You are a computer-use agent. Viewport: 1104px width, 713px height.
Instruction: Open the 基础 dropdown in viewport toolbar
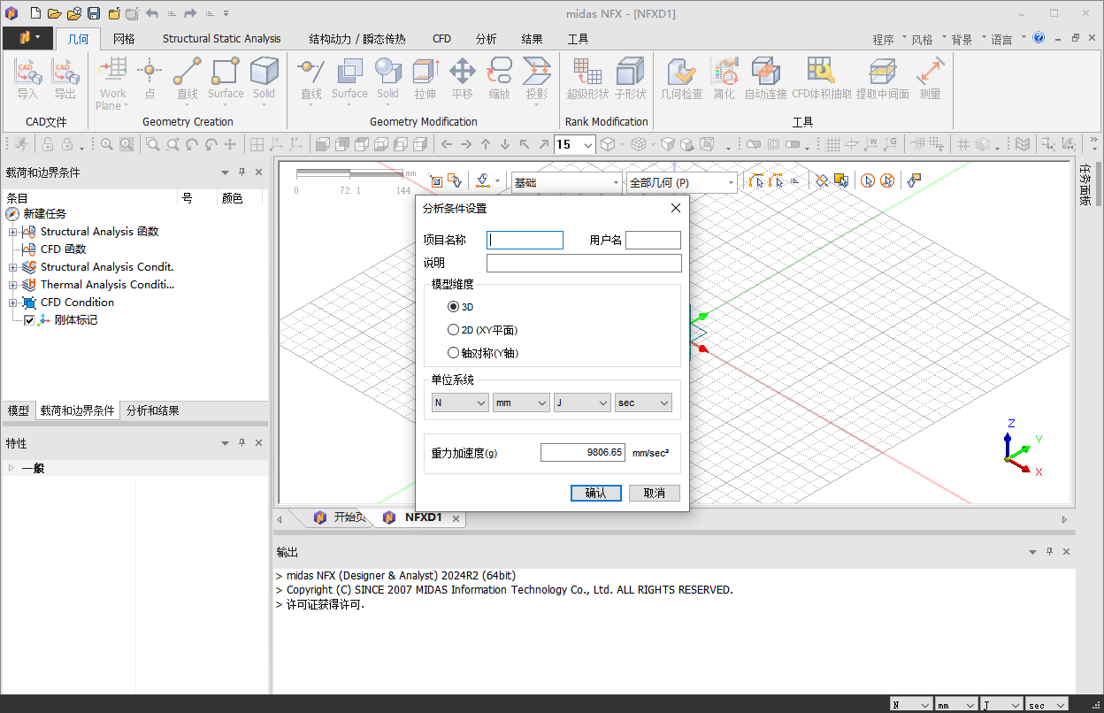(566, 182)
